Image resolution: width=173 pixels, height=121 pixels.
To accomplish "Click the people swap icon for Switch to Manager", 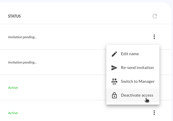I will (x=114, y=81).
